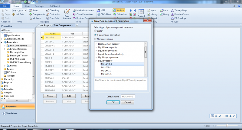Expand Liquid vapor pressure category
Screen dimensions: 242x130
tap(96, 57)
